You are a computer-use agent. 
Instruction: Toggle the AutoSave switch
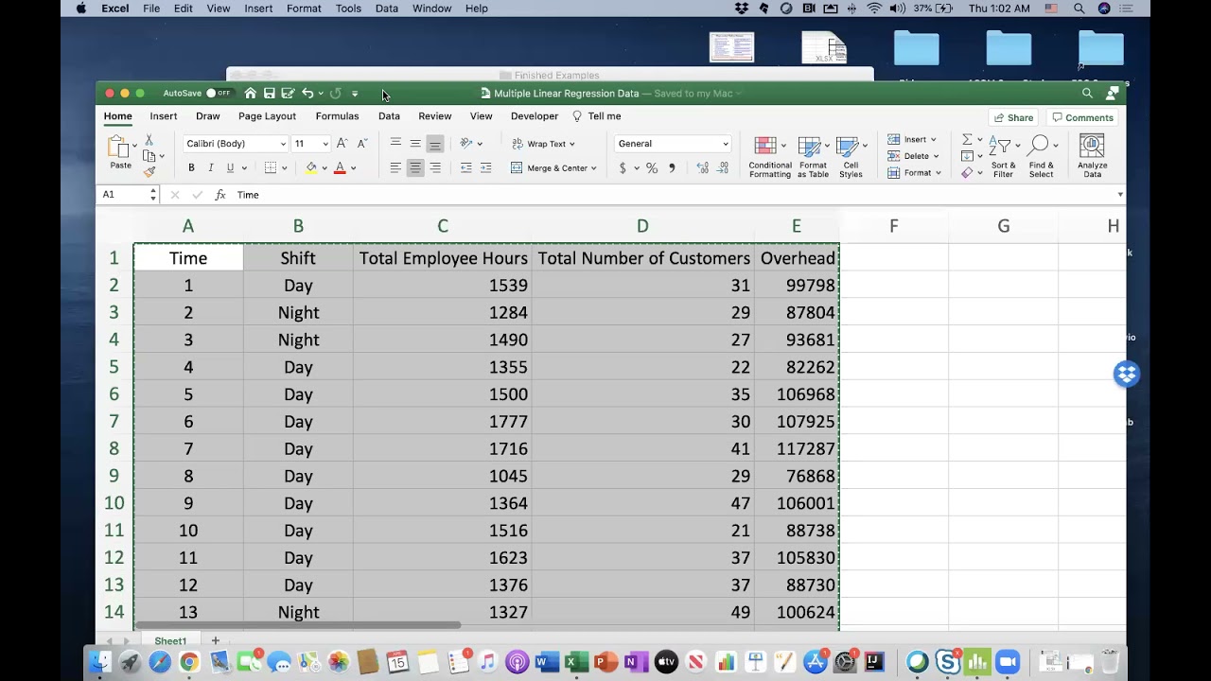pos(219,94)
